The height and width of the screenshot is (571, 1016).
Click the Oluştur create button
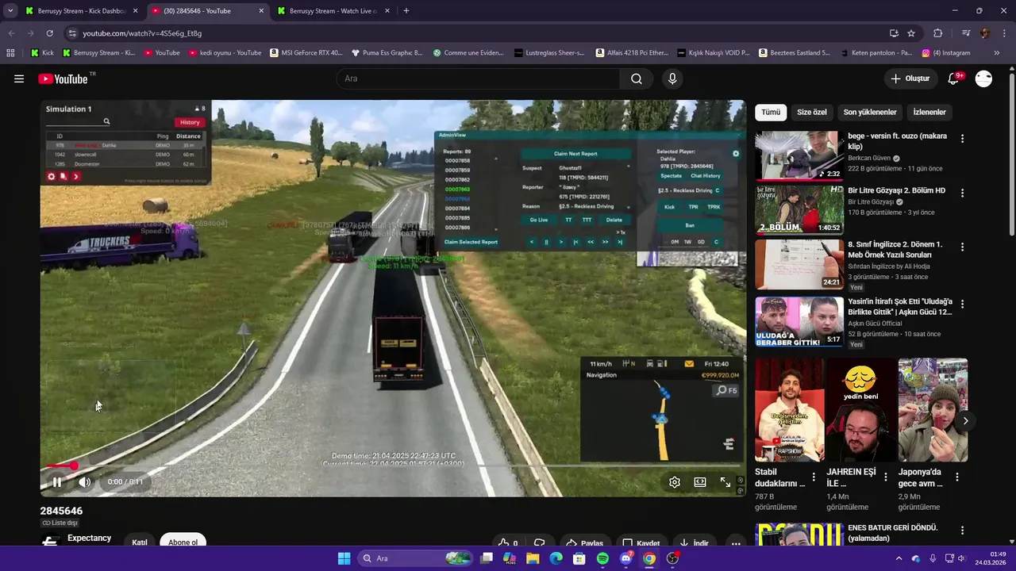[x=910, y=79]
